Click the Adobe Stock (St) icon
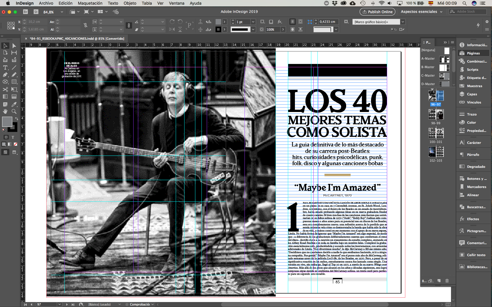Viewport: 492px width, 307px height. (36, 12)
